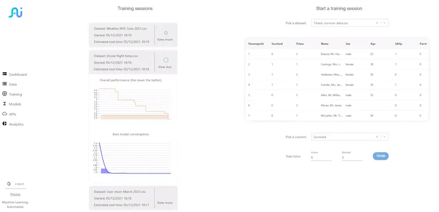This screenshot has height=212, width=439.
Task: Edit the Minutes train time field
Action: 352,158
